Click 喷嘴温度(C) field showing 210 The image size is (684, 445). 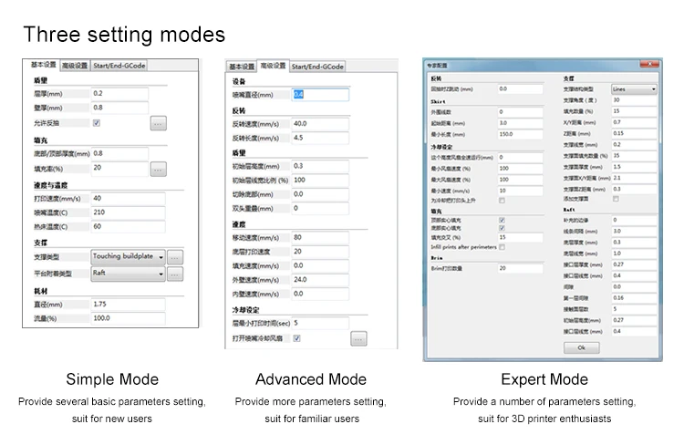[128, 212]
